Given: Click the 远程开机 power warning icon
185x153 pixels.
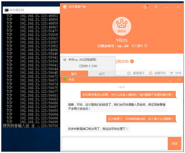Looking at the screenshot, I should click(x=150, y=73).
